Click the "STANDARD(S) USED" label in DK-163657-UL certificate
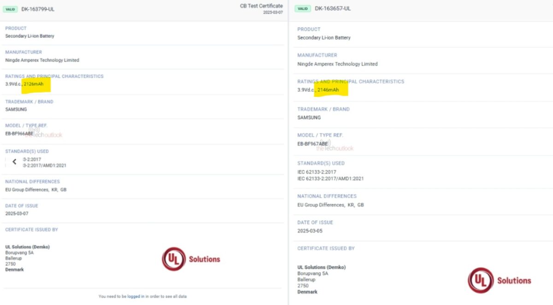The image size is (553, 305). (x=321, y=163)
